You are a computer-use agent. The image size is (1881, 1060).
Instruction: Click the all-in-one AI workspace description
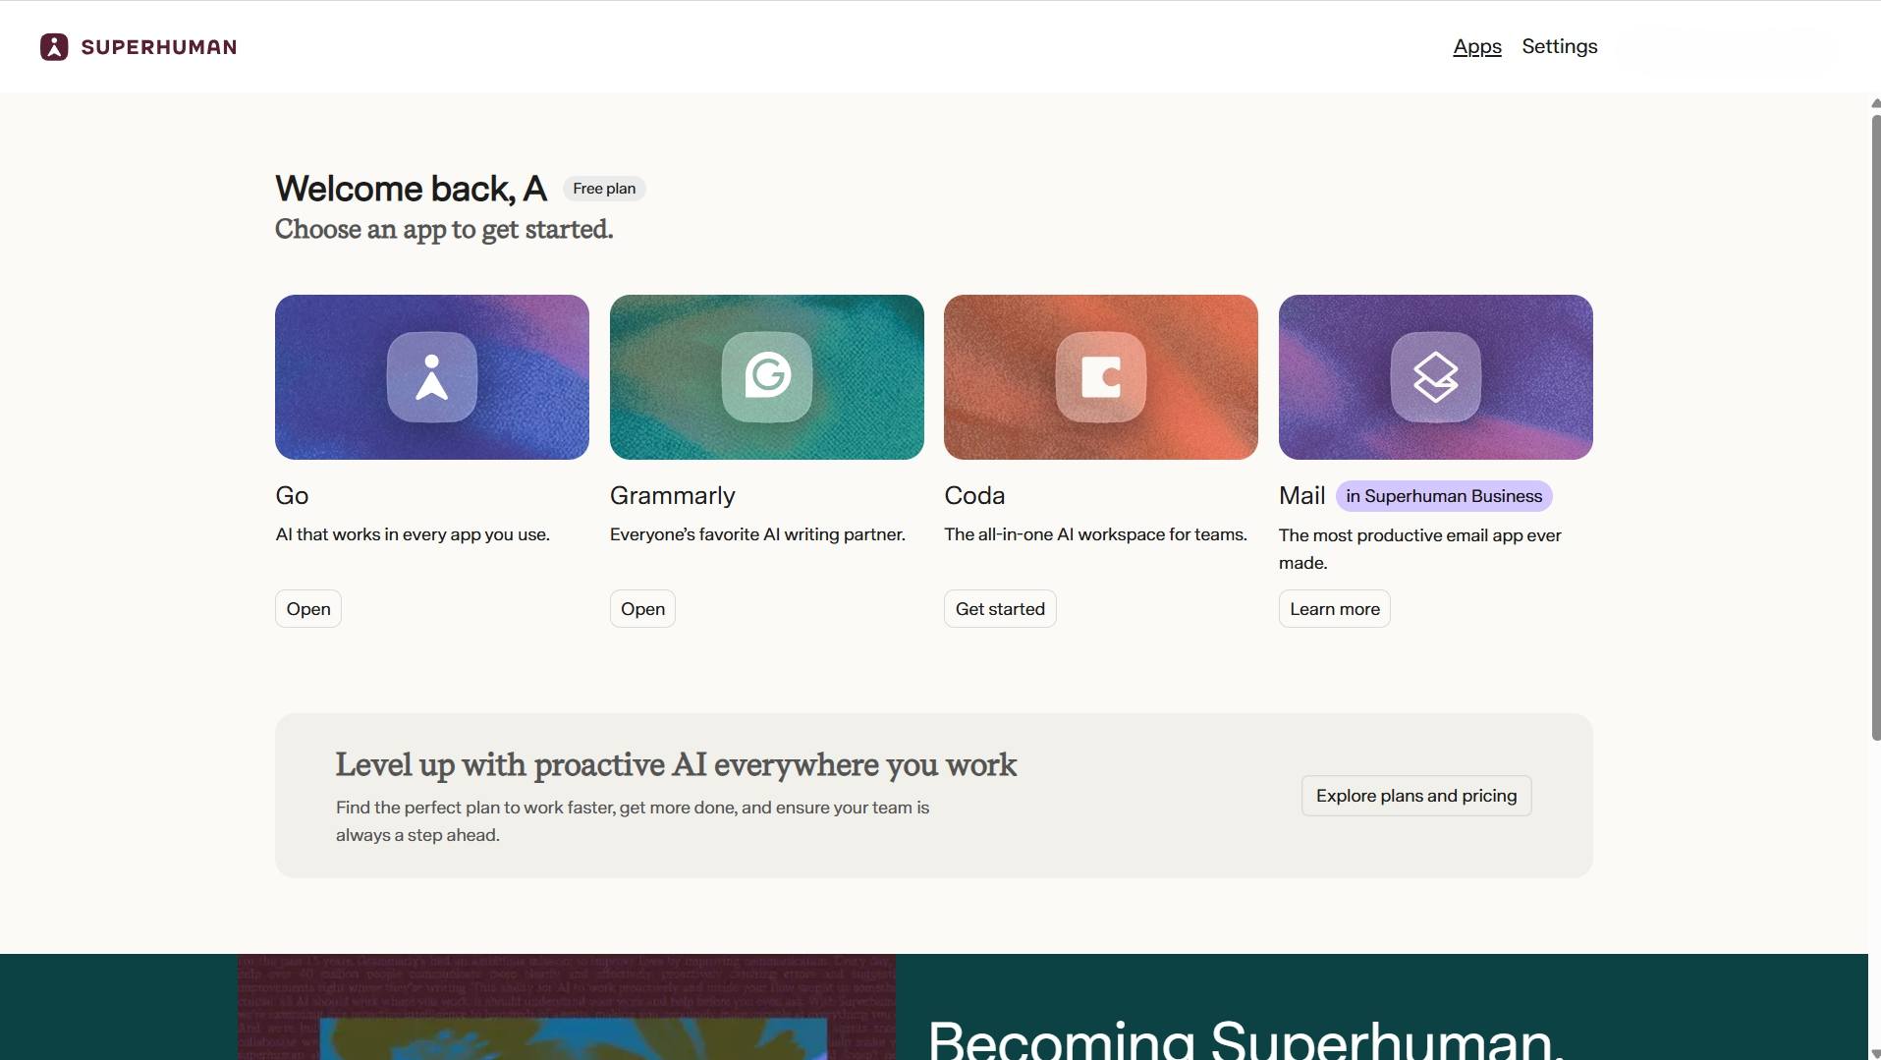point(1095,534)
